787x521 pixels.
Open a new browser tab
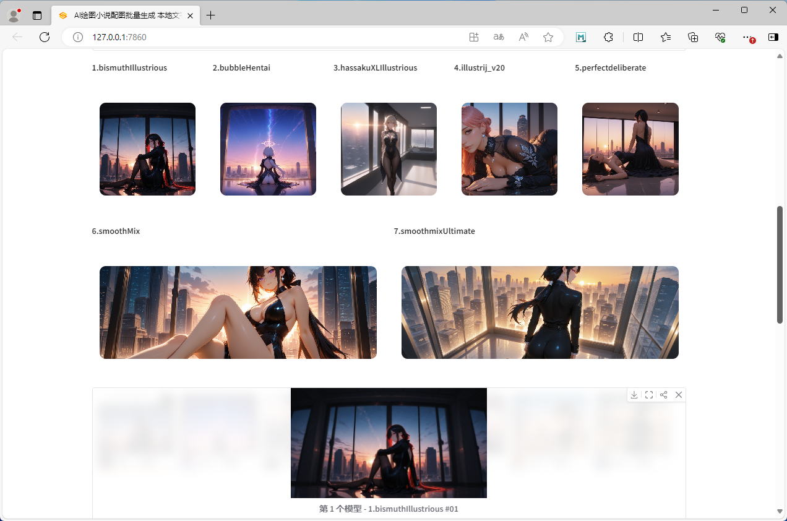click(211, 15)
